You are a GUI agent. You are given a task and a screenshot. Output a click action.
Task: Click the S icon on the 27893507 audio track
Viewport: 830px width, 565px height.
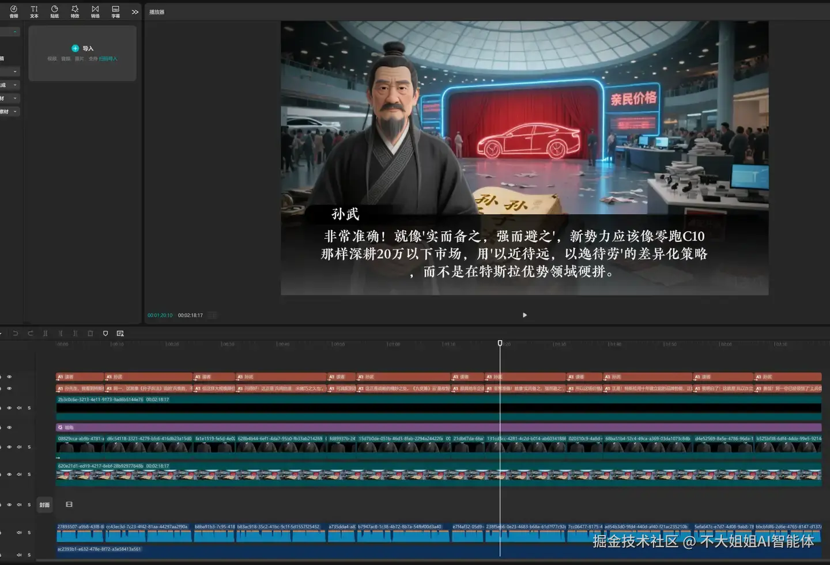point(29,533)
